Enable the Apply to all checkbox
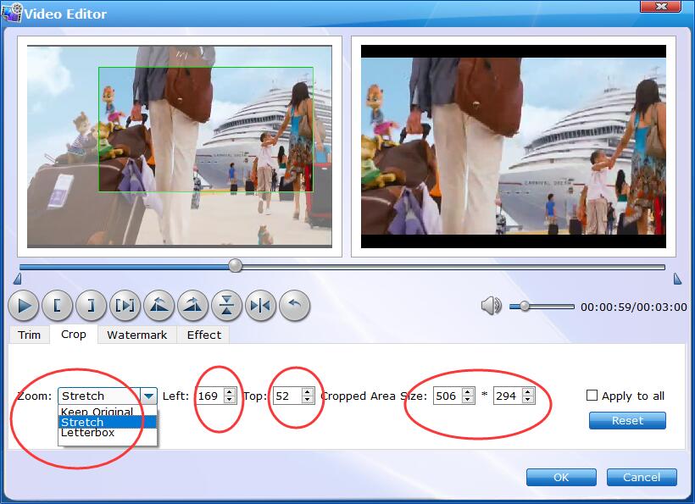 coord(592,396)
